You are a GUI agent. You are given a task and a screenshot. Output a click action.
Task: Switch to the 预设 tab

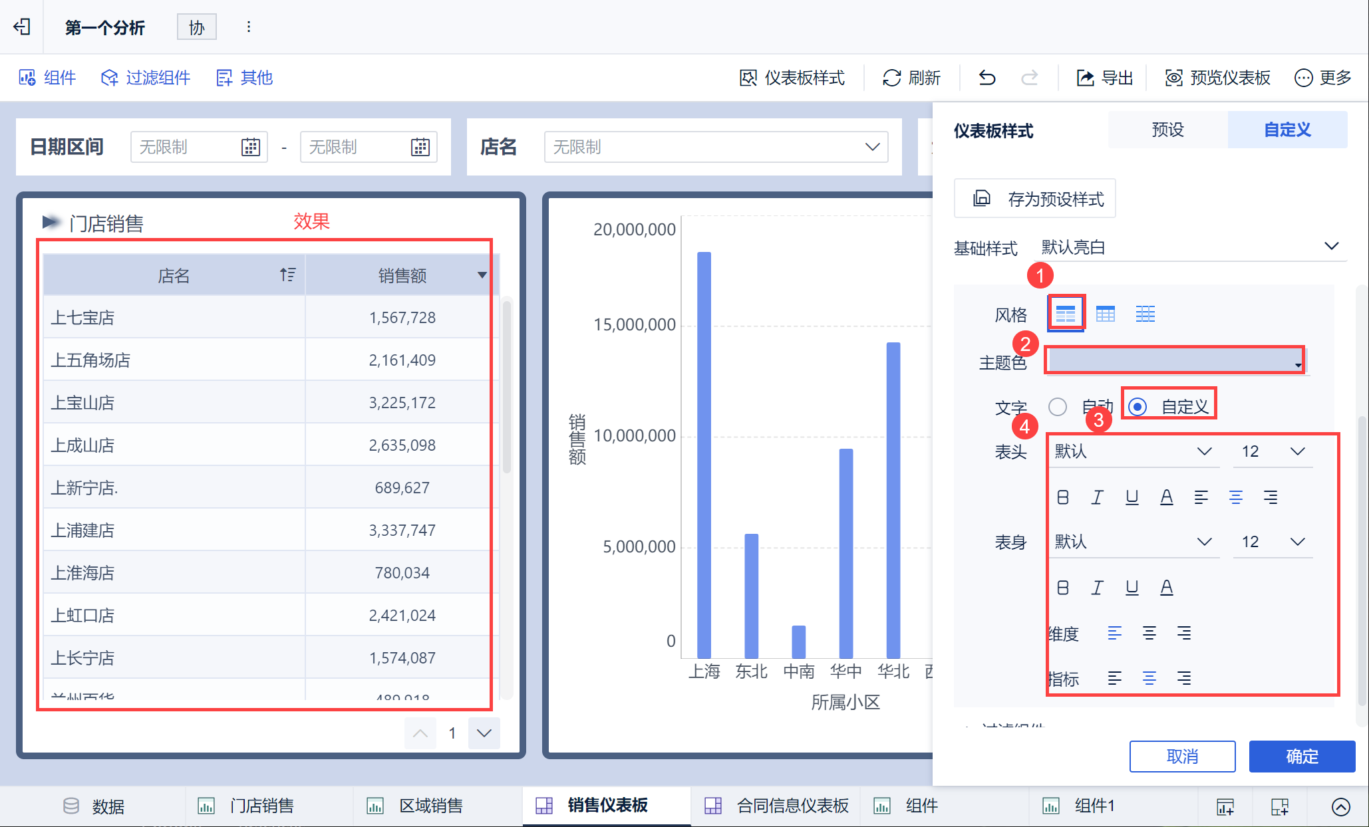coord(1167,130)
